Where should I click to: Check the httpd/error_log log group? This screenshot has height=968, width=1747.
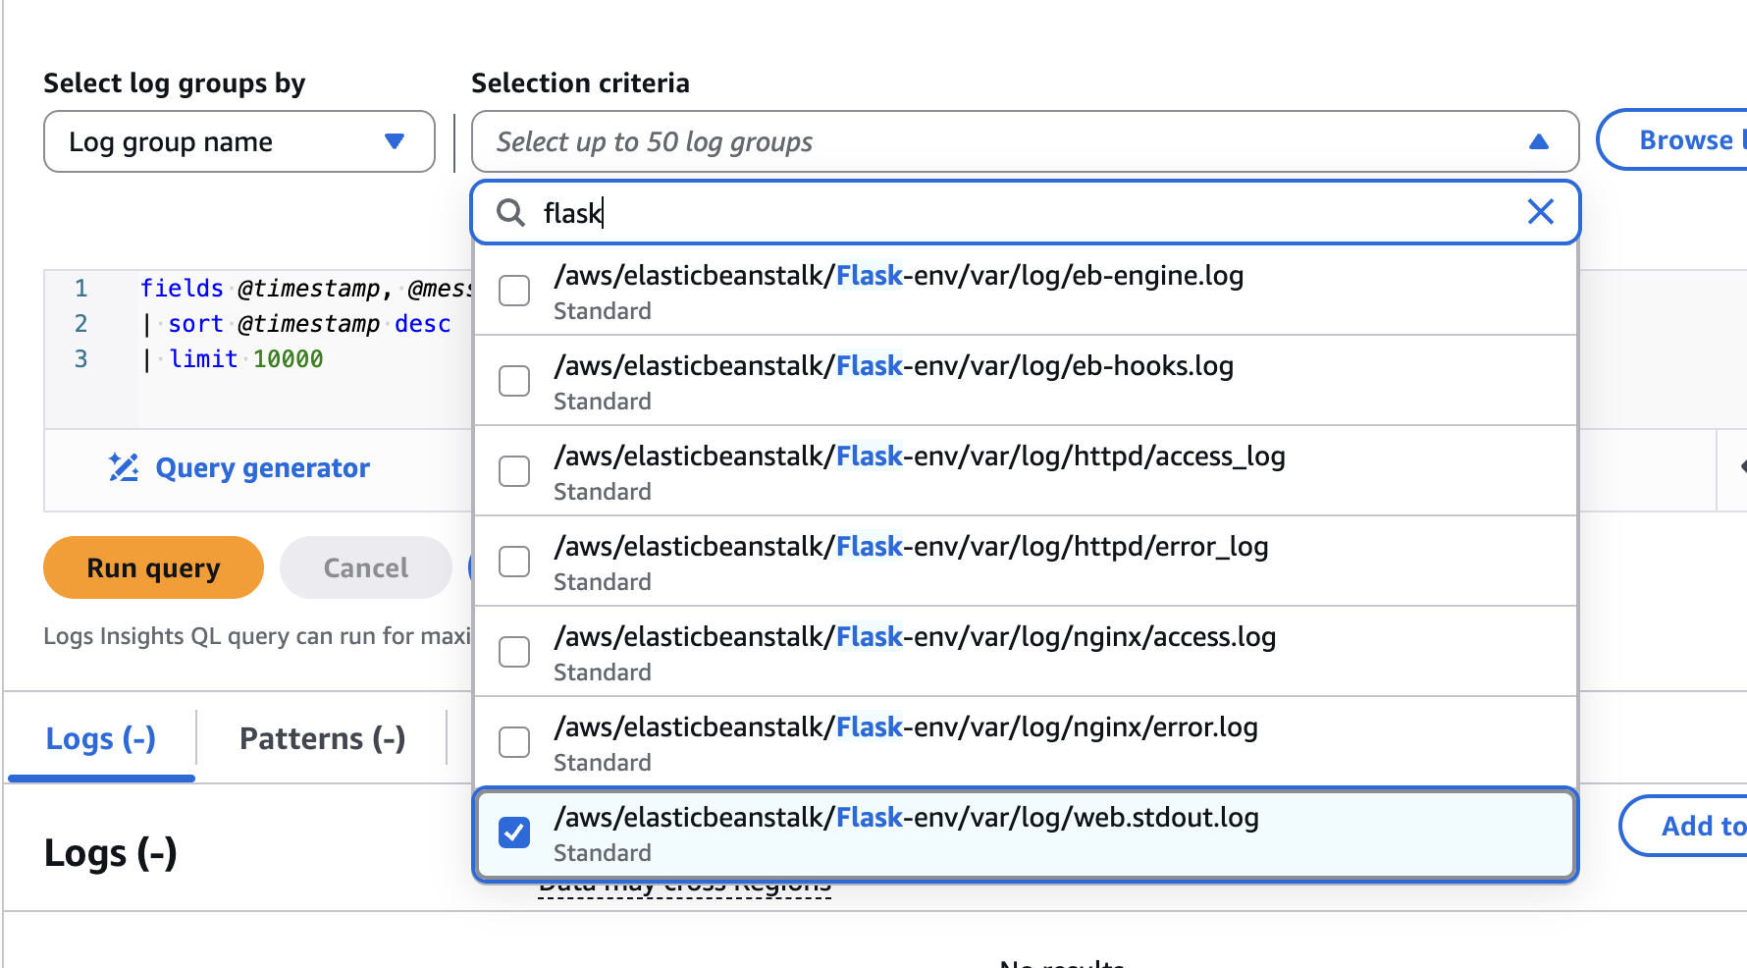514,562
